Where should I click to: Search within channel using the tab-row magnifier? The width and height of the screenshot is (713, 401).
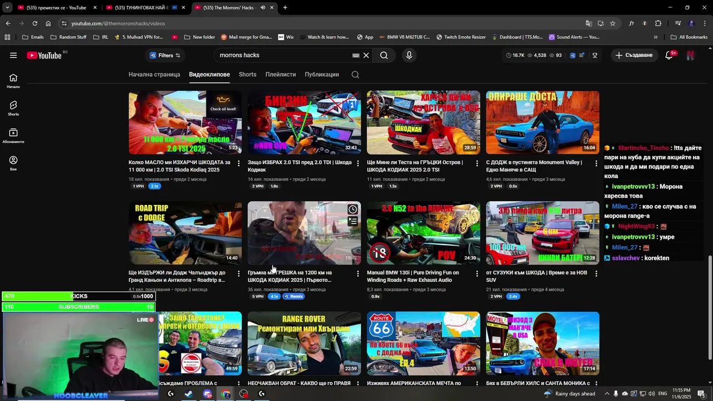click(355, 75)
